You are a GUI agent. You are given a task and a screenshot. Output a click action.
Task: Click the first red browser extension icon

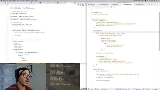click(78, 5)
